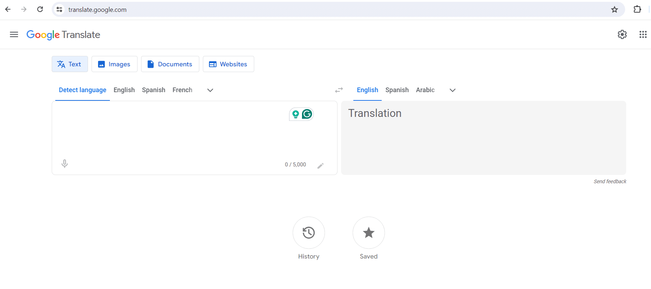651x289 pixels.
Task: Click the 0 / 5,000 character counter
Action: coord(296,165)
